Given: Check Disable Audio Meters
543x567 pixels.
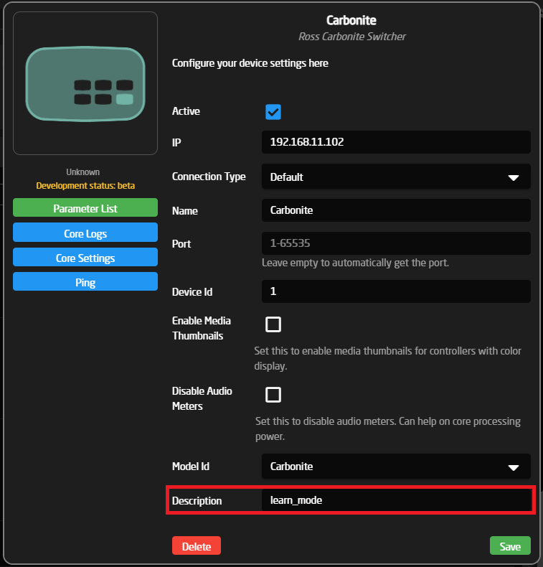Looking at the screenshot, I should [x=273, y=395].
